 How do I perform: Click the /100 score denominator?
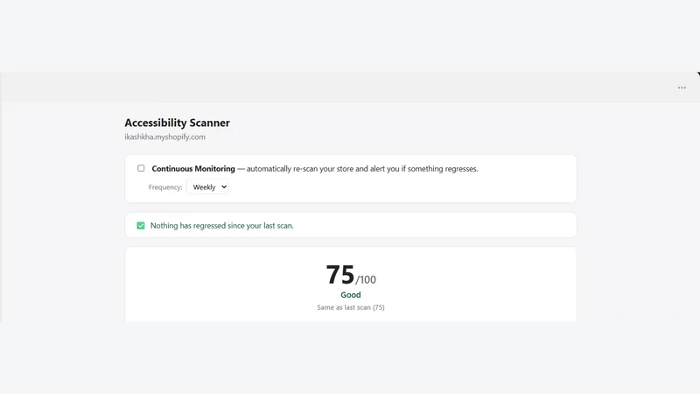pyautogui.click(x=366, y=279)
